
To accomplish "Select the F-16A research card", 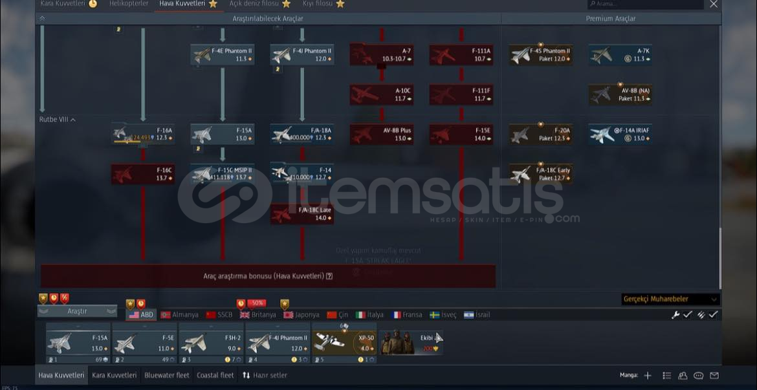I will (143, 134).
